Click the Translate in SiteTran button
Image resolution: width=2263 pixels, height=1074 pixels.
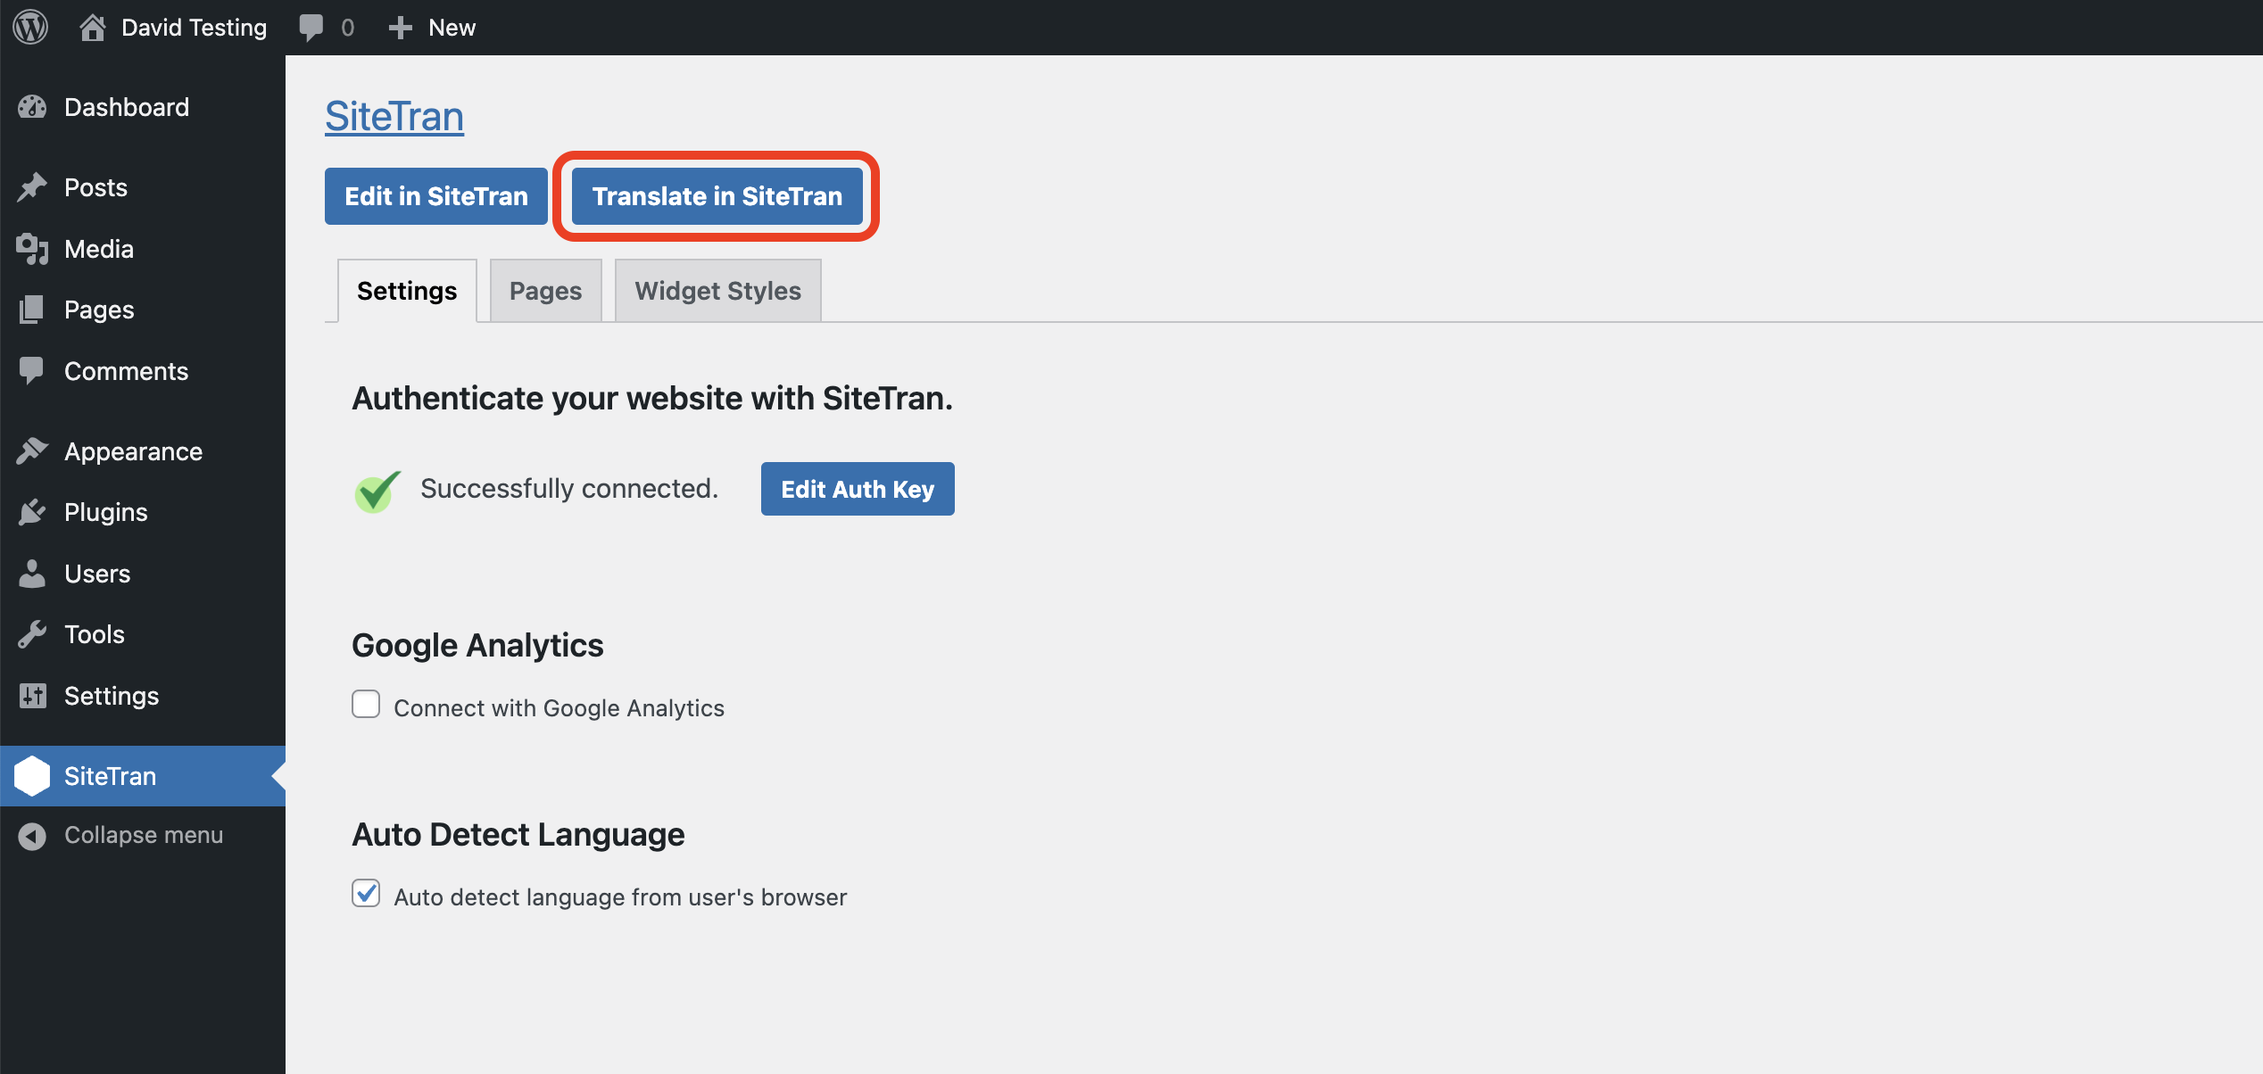[x=717, y=196]
